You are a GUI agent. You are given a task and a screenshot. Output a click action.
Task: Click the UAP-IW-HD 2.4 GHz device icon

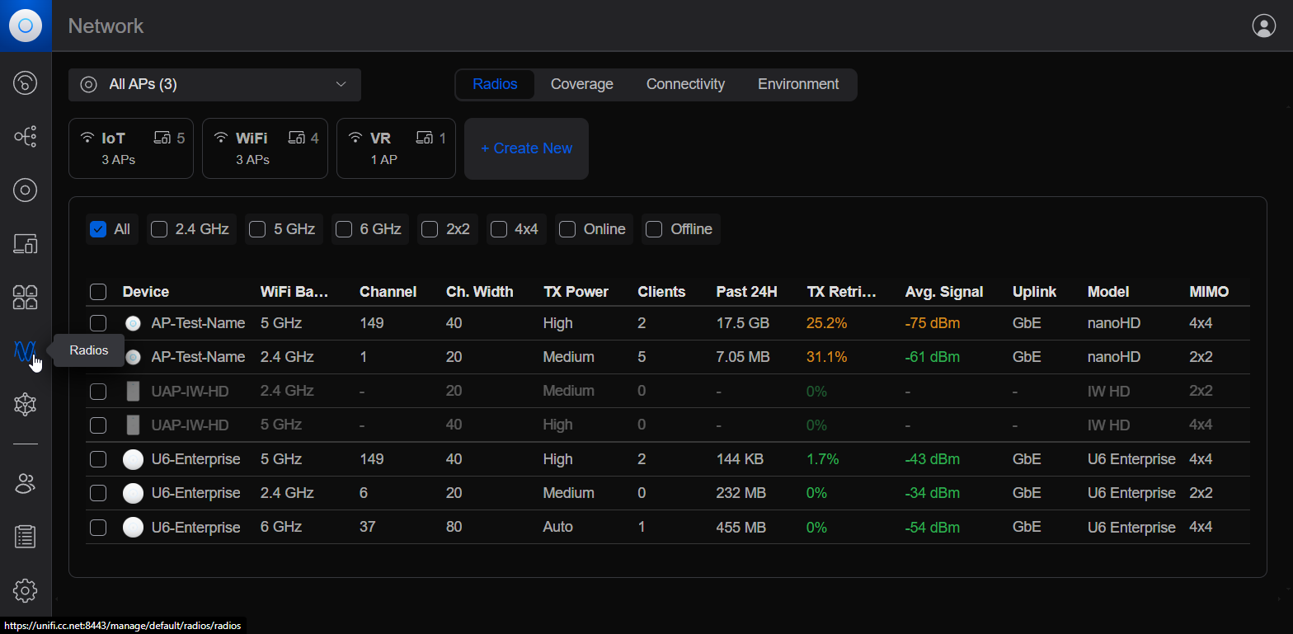[133, 391]
